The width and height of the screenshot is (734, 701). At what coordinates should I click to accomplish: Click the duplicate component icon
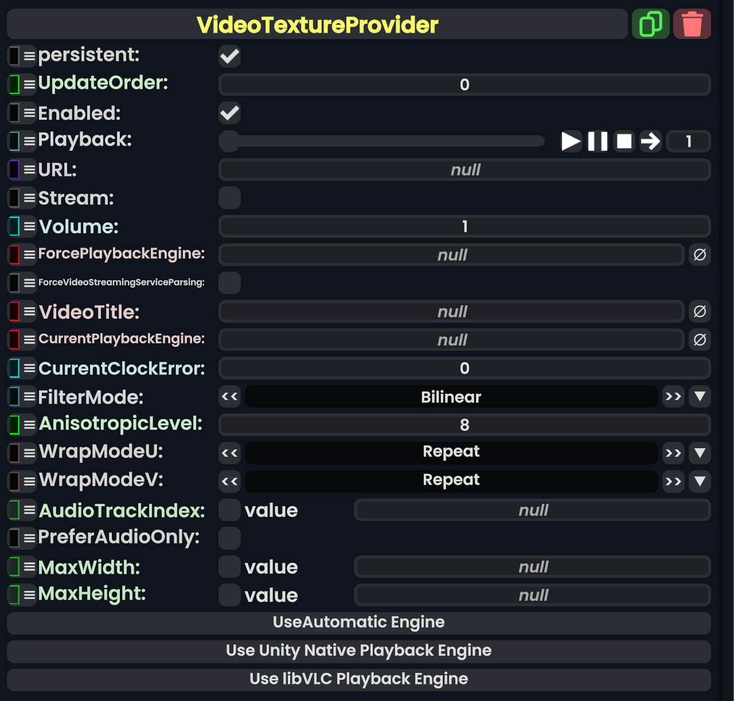point(650,24)
